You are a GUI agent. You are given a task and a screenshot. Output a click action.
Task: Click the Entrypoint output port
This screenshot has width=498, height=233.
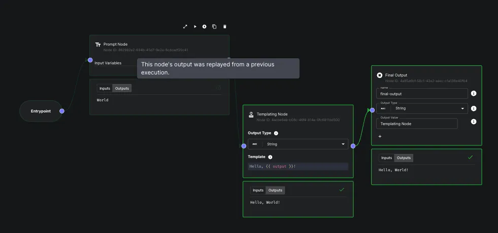point(62,111)
